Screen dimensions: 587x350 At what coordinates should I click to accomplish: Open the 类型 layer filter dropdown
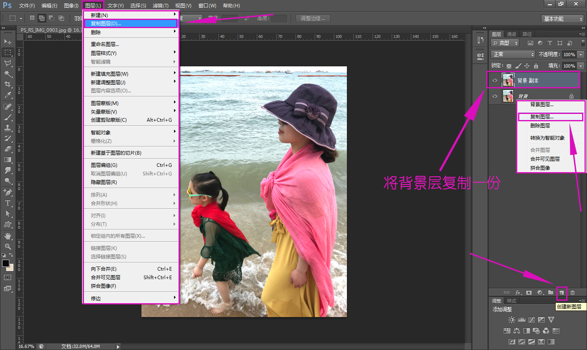[x=505, y=43]
